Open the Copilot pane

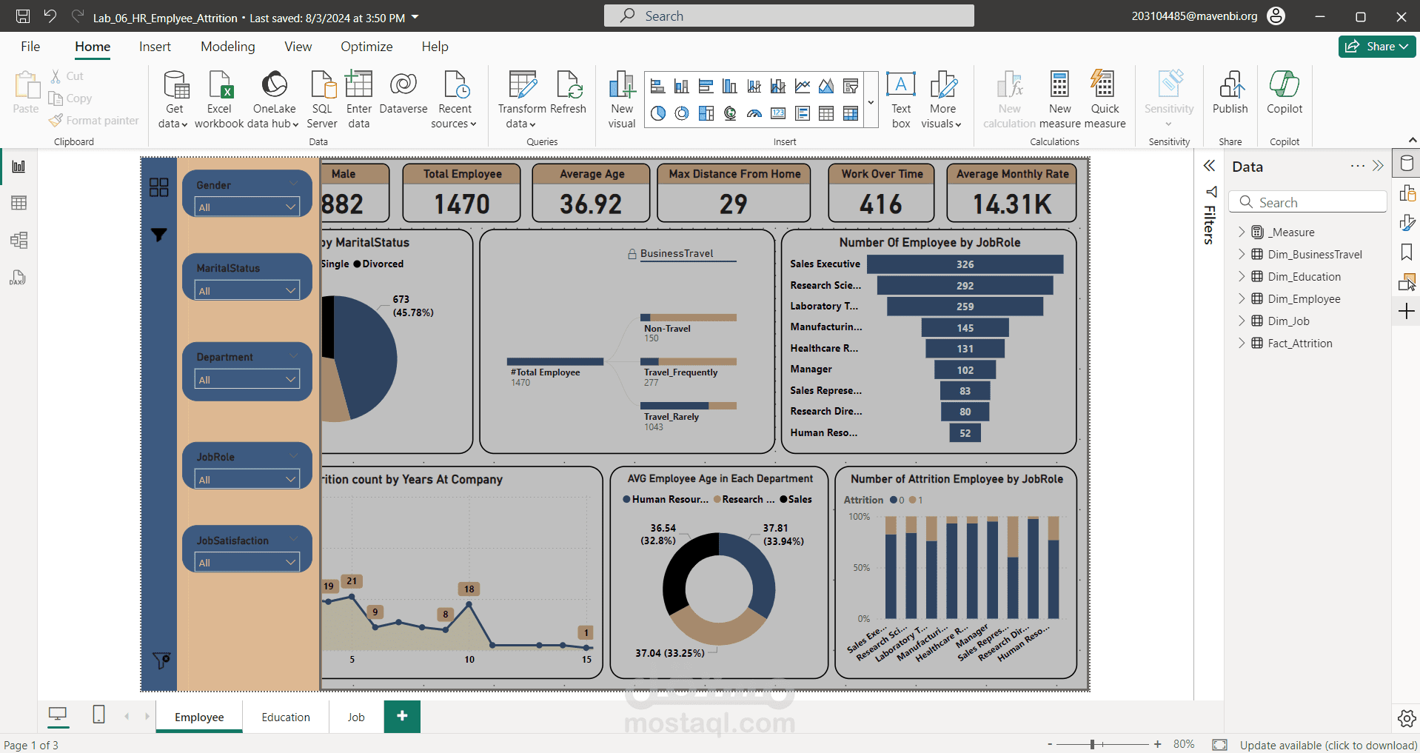click(x=1285, y=93)
